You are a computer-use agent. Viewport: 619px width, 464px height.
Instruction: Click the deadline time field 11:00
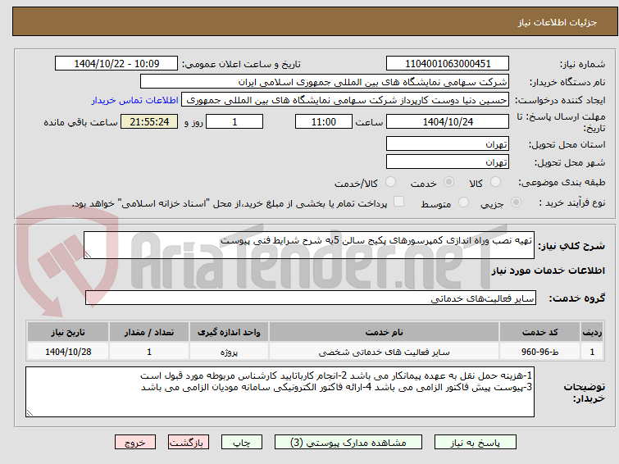click(324, 121)
